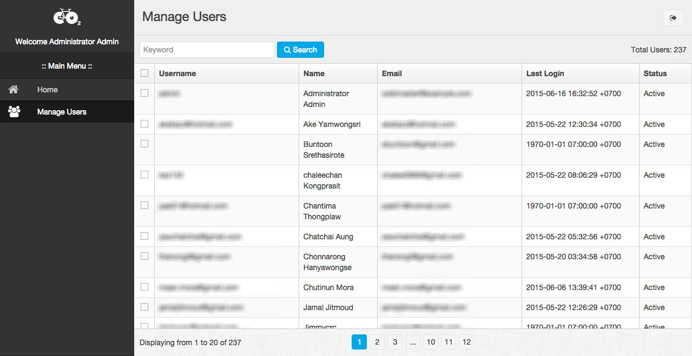
Task: Click the bicycle CO2 logo
Action: coord(67,17)
